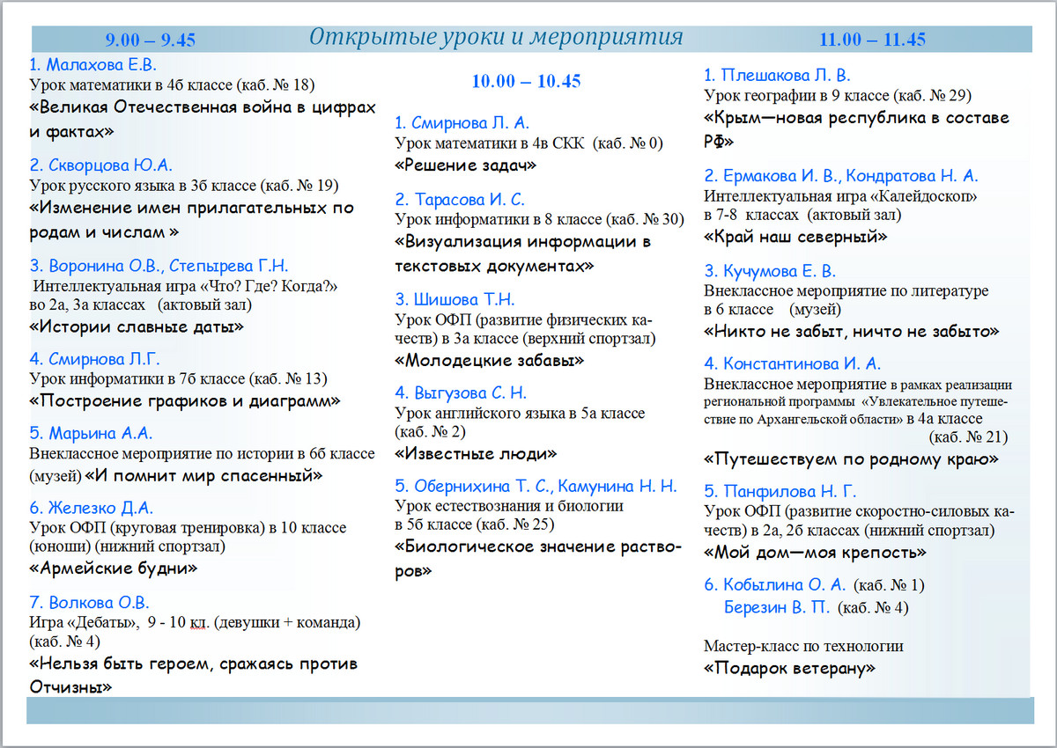
Task: Click '5. Обернихина Т. С., Камунина Н. Н.'
Action: (x=536, y=486)
